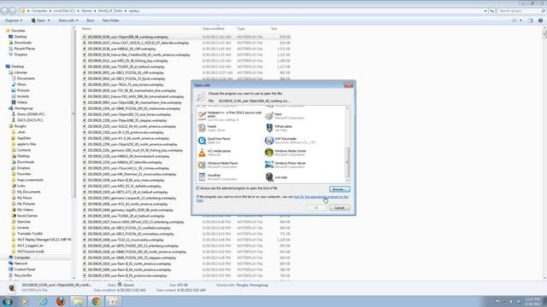Select PSPad editor program
This screenshot has height=307, width=547.
click(279, 128)
